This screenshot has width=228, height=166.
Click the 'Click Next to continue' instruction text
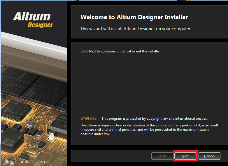[x=120, y=51]
